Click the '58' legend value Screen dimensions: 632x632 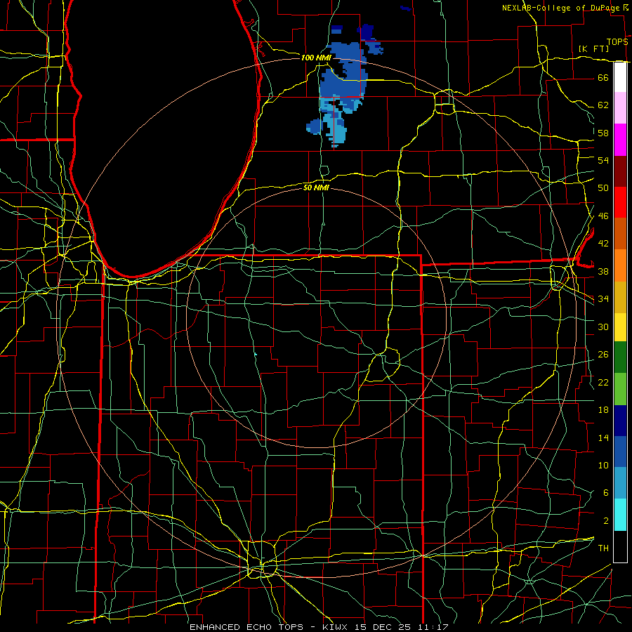click(x=603, y=133)
